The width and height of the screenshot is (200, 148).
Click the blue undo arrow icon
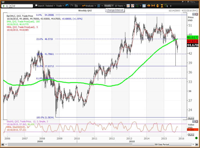click(67, 6)
